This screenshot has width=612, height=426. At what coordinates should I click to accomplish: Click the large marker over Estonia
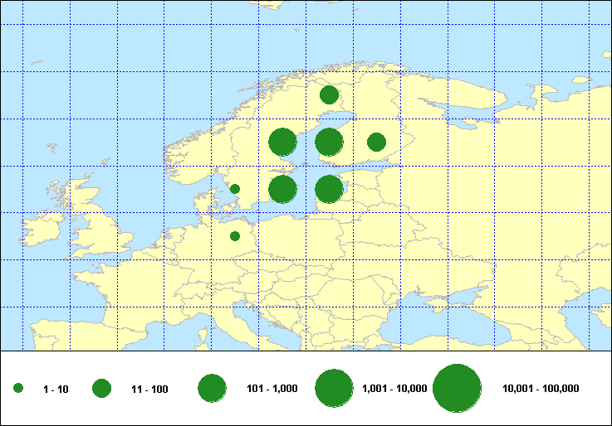click(x=330, y=190)
